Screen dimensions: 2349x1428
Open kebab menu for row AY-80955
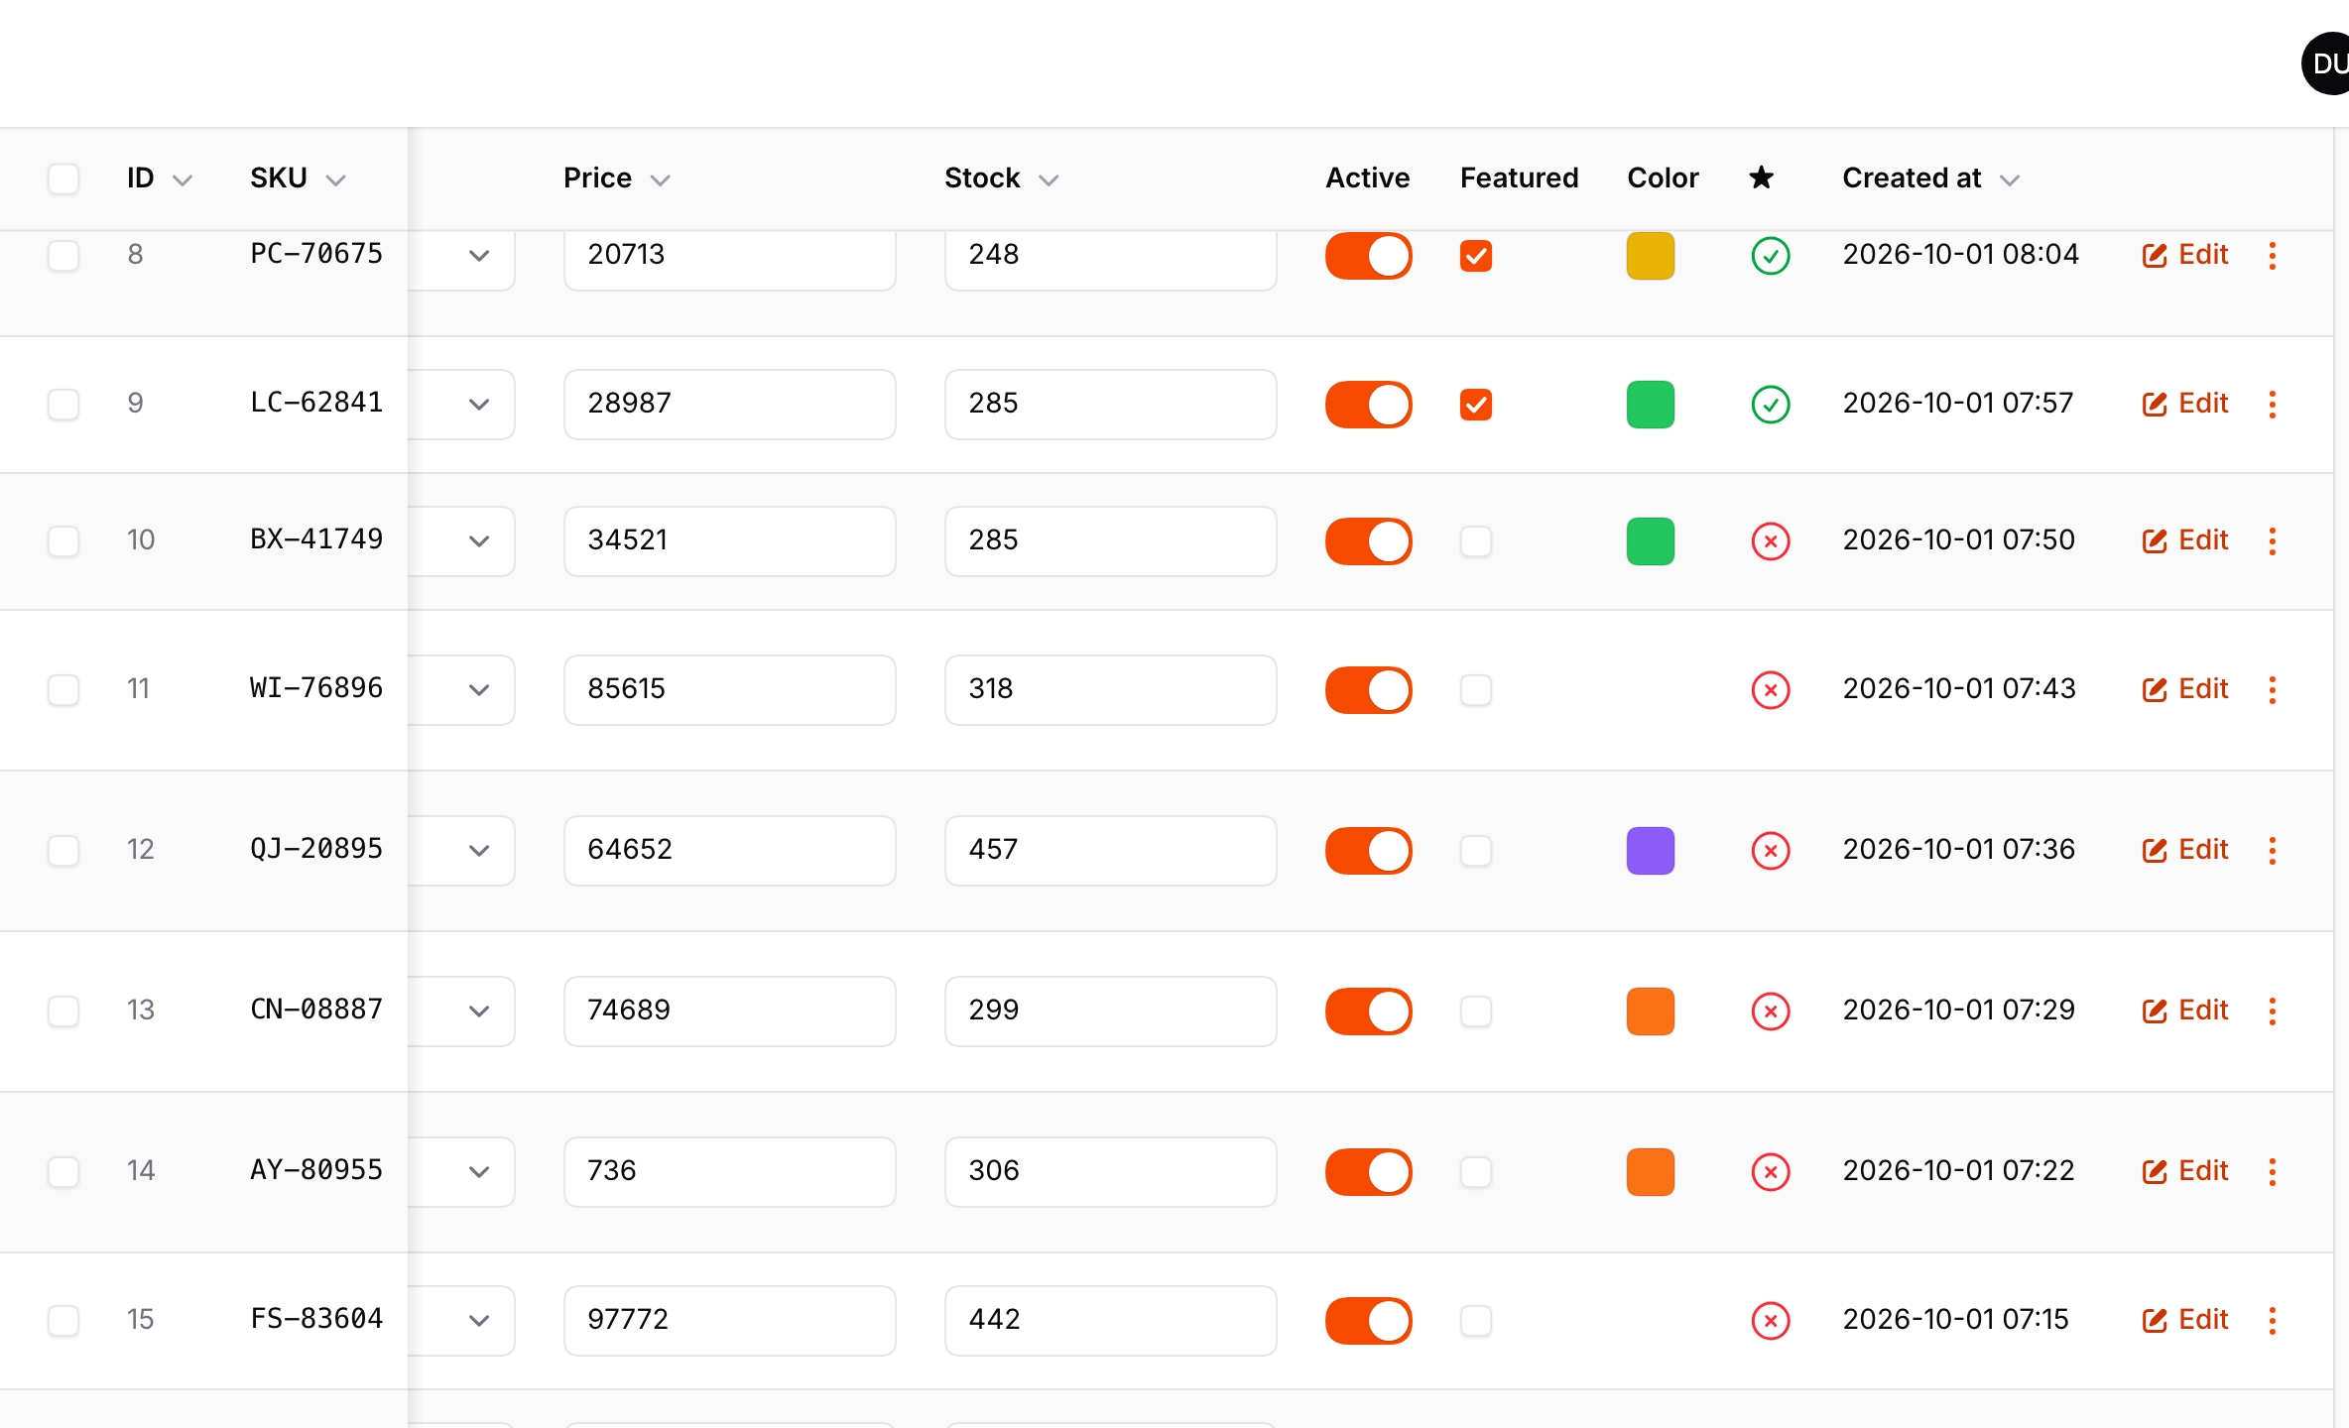pos(2272,1172)
